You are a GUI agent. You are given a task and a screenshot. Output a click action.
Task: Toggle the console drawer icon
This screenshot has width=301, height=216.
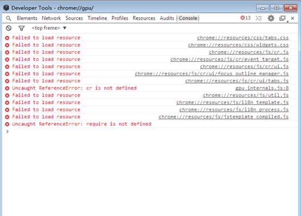(x=259, y=18)
